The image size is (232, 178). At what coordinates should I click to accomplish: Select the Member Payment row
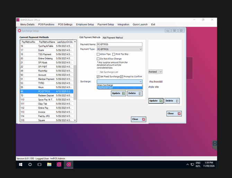click(47, 79)
